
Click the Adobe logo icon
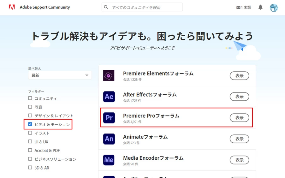12,7
